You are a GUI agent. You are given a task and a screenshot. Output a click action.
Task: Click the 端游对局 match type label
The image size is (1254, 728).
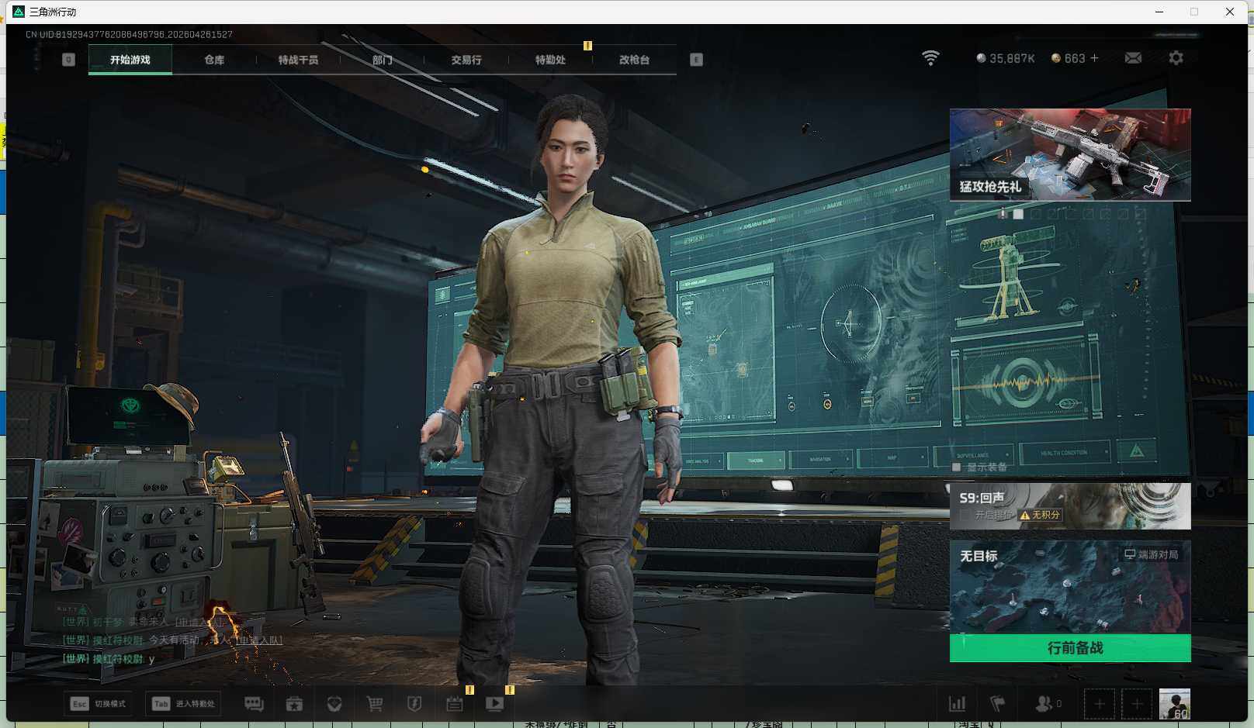[x=1152, y=555]
